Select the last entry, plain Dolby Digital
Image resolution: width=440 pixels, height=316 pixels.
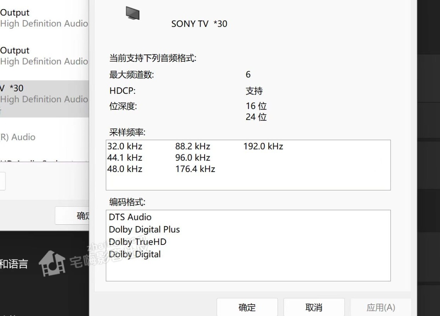pyautogui.click(x=135, y=254)
